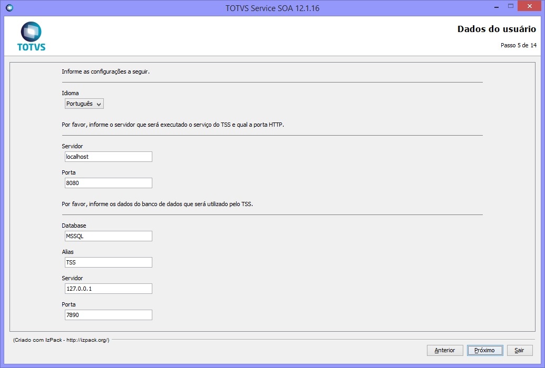Open the Idioma Português dropdown
This screenshot has width=545, height=368.
point(84,104)
